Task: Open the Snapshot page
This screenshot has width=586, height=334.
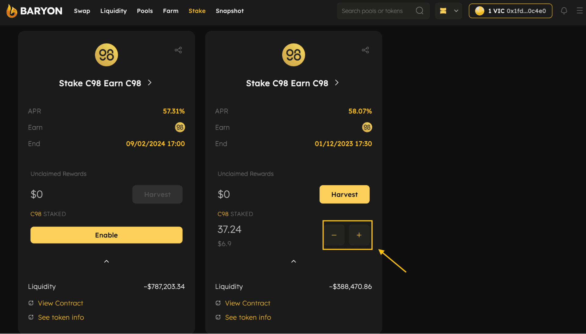Action: pyautogui.click(x=230, y=11)
